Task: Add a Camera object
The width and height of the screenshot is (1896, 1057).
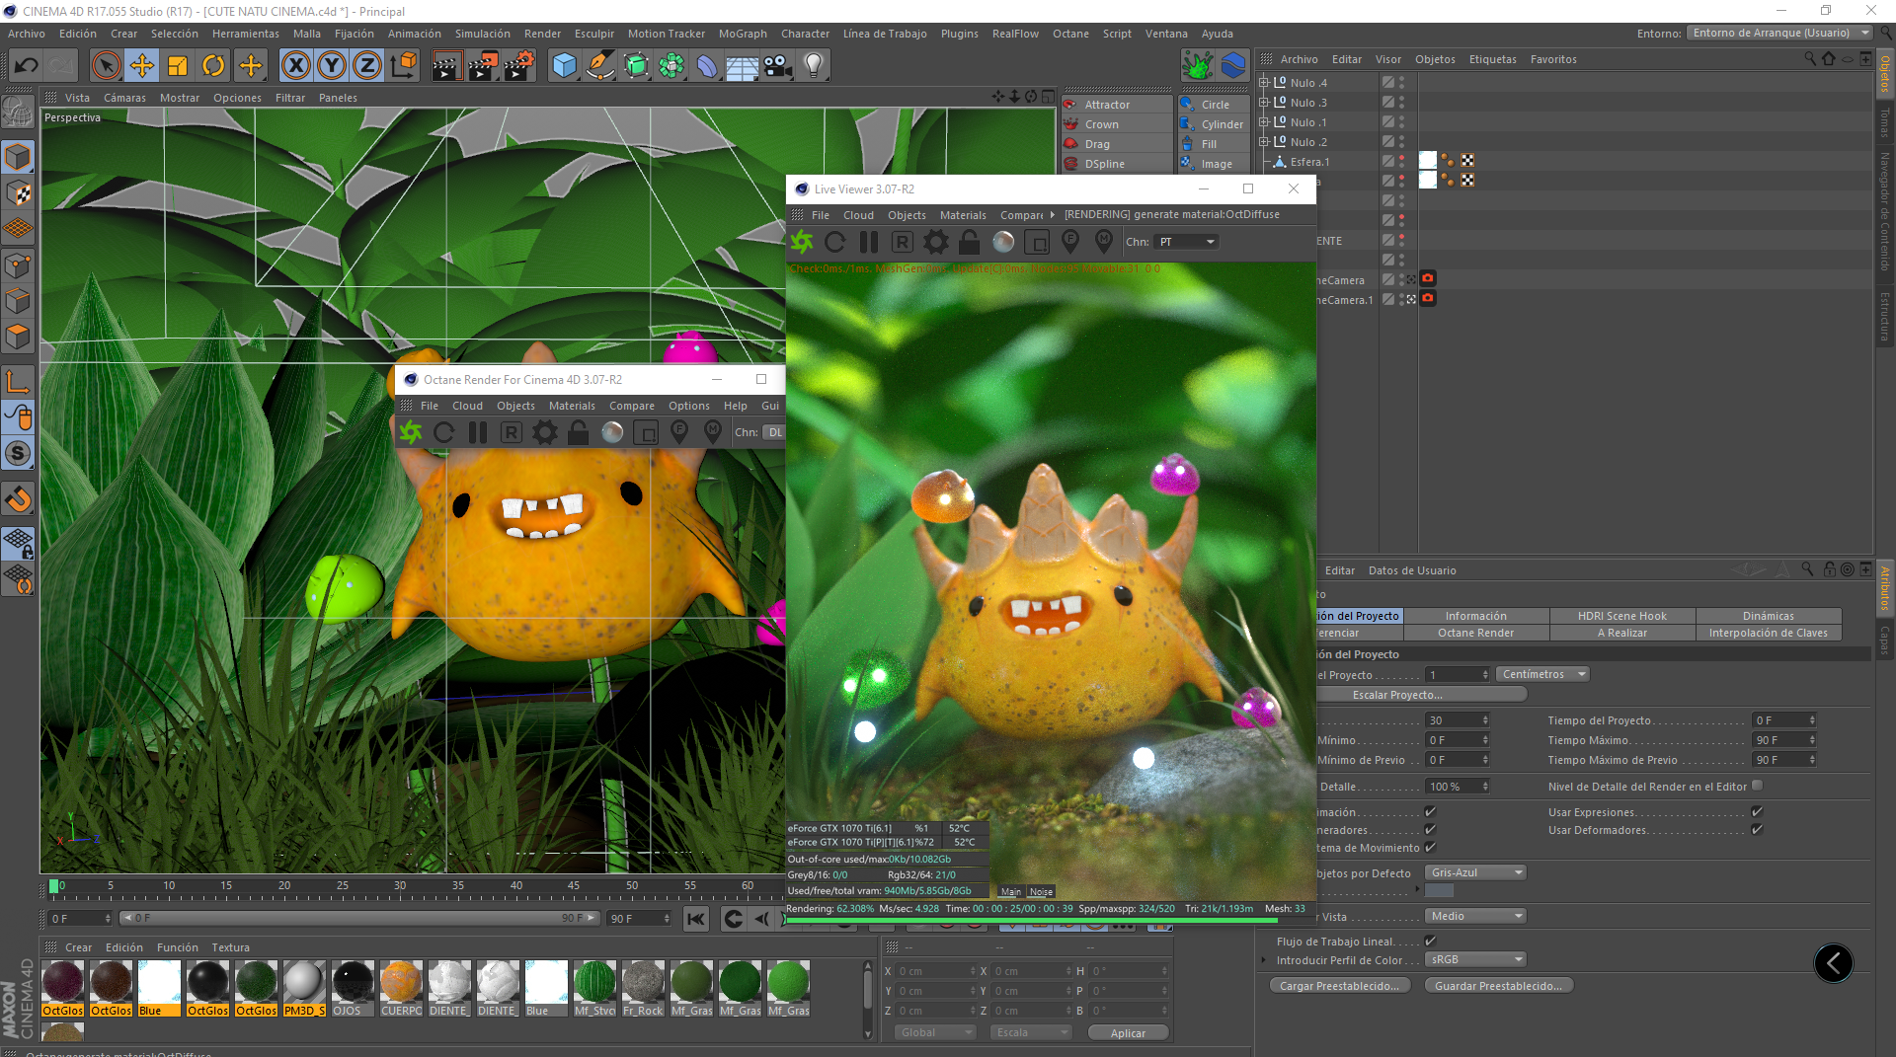Action: (777, 66)
